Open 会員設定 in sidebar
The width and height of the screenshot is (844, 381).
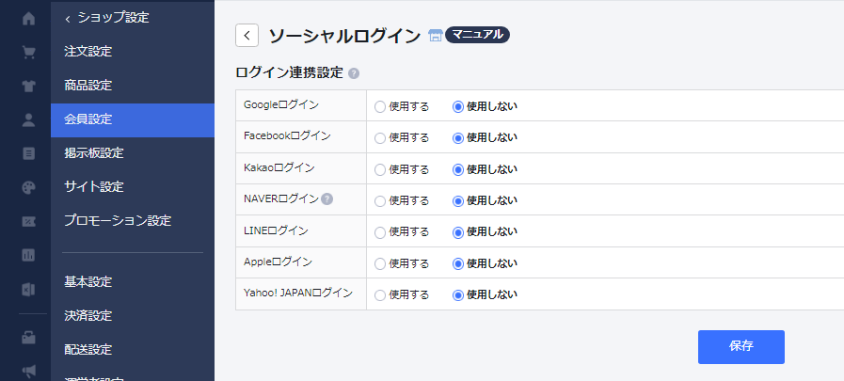[133, 119]
